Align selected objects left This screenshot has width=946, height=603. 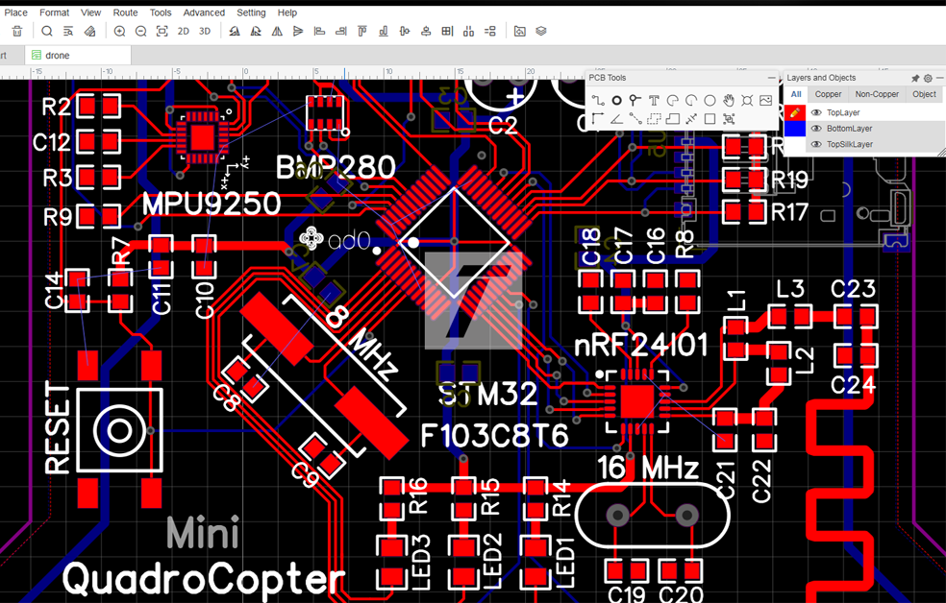(320, 32)
